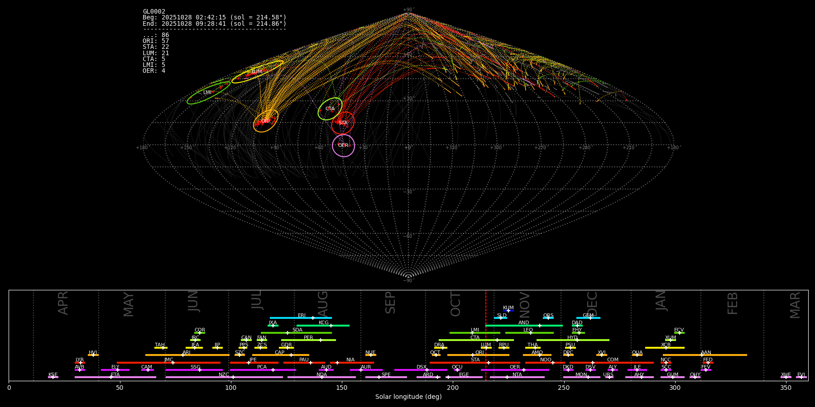Select the LEO shower bar in timeline
Screen dimensions: 815x407
(529, 333)
